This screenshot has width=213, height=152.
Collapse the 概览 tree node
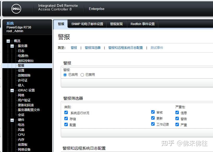click(x=8, y=41)
